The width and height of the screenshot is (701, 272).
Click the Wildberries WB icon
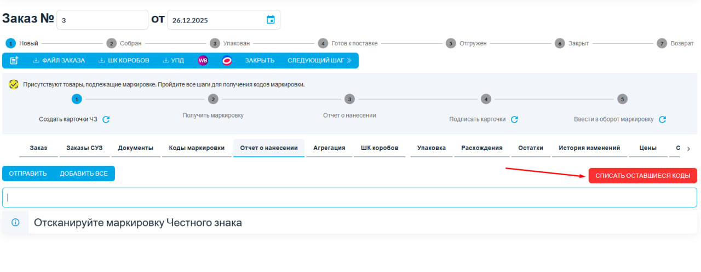pyautogui.click(x=203, y=61)
